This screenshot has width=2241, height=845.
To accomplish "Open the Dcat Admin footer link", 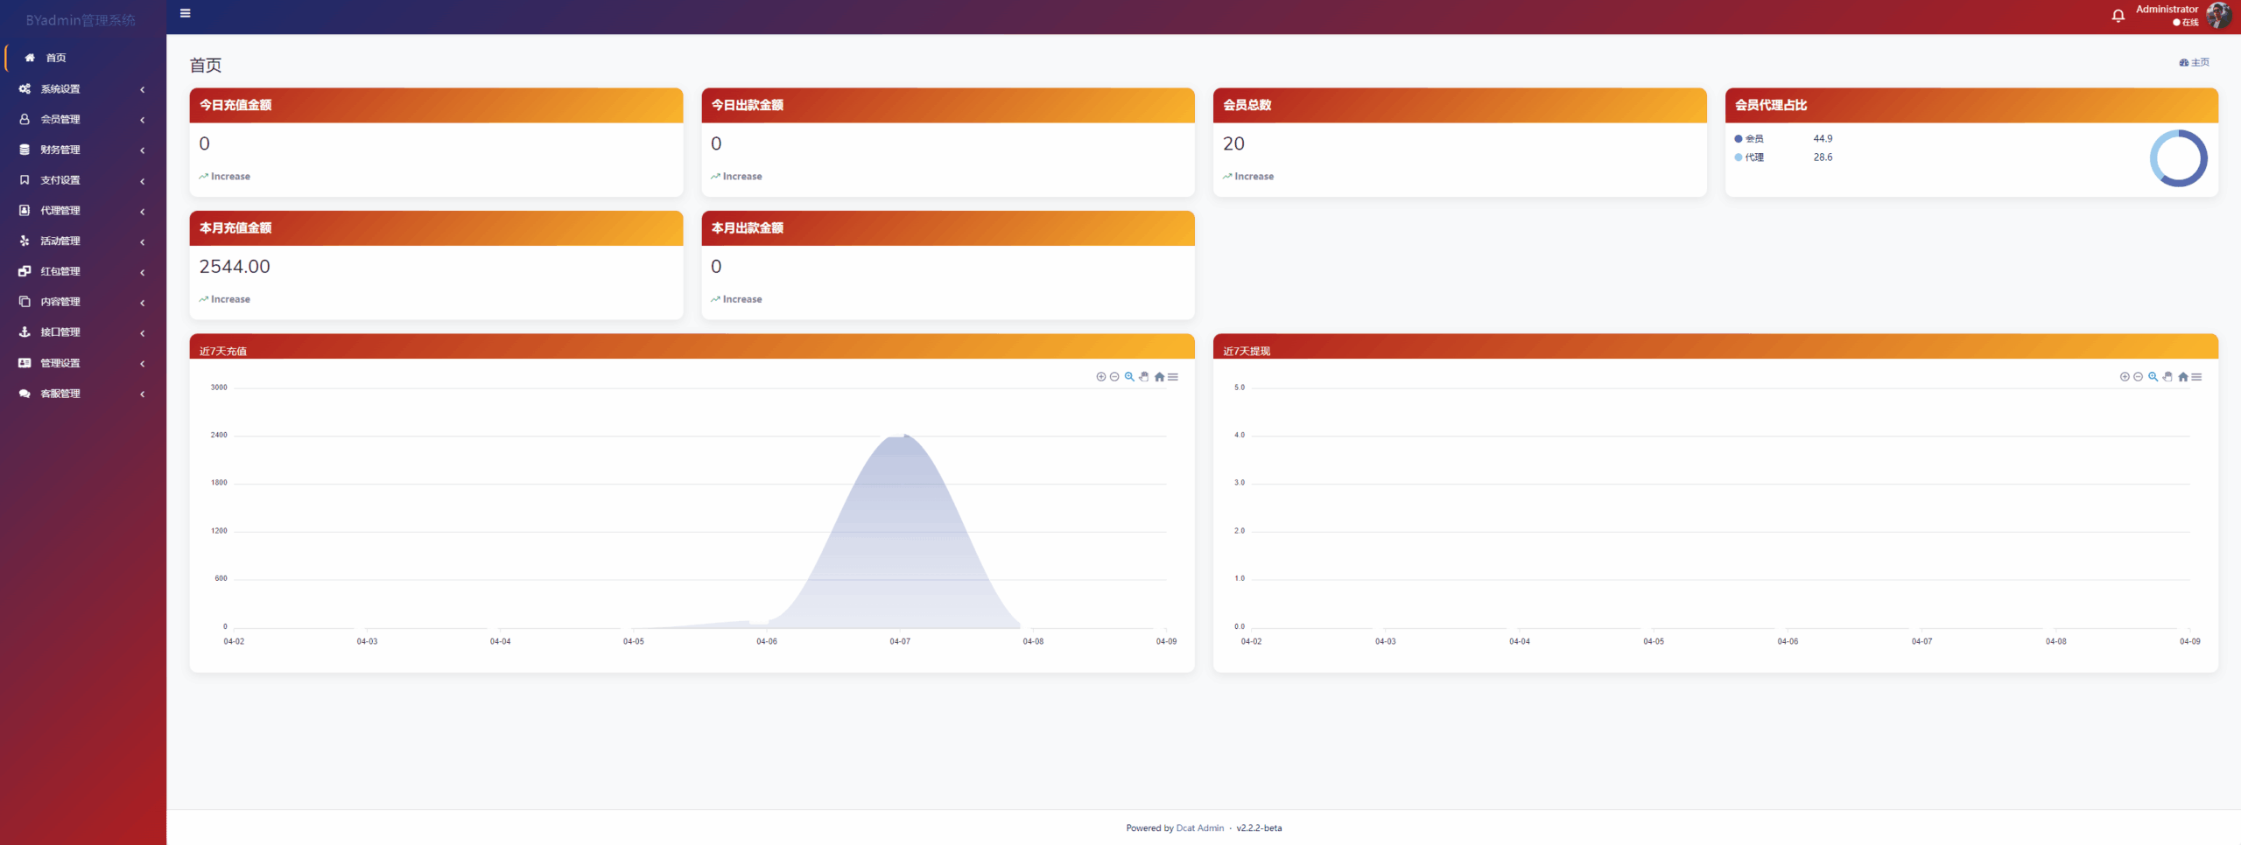I will [x=1199, y=828].
